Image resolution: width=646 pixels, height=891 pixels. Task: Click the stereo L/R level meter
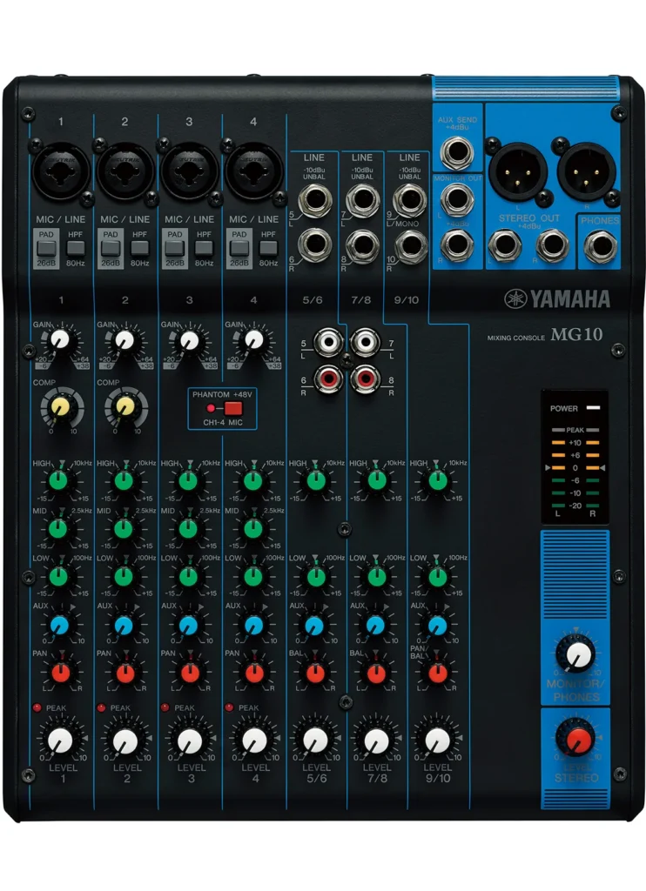coord(575,472)
